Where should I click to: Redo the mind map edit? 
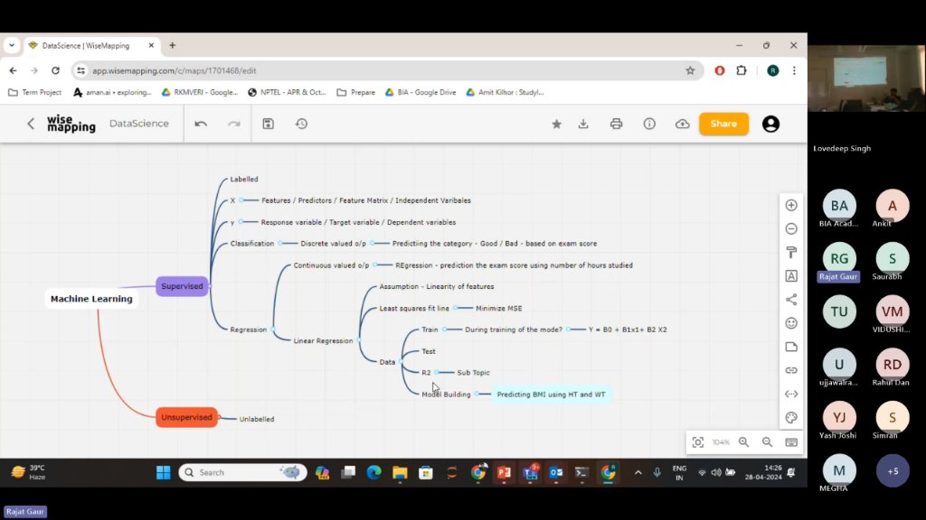[234, 124]
